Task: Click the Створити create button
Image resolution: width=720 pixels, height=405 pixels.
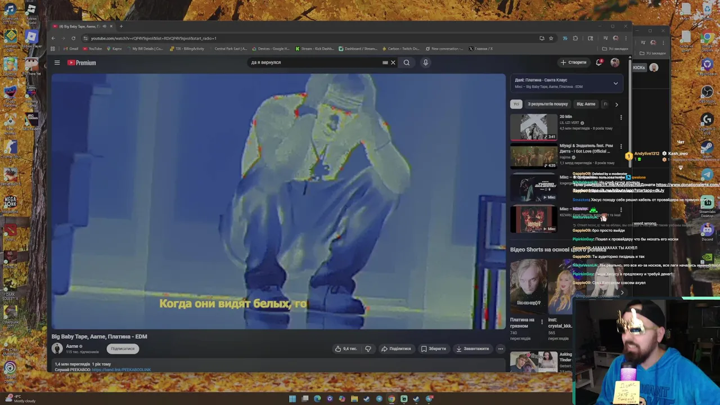Action: pos(573,62)
